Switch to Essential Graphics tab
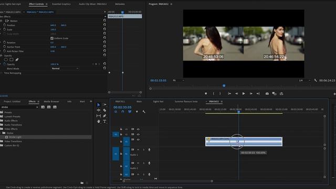Viewport: 336px width, 189px height. tap(61, 4)
